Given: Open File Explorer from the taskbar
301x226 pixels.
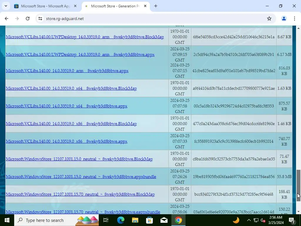Looking at the screenshot, I should 135,220.
